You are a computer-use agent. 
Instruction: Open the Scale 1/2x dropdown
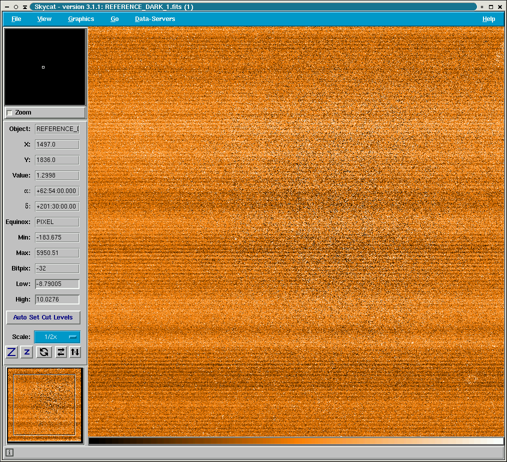[x=56, y=337]
